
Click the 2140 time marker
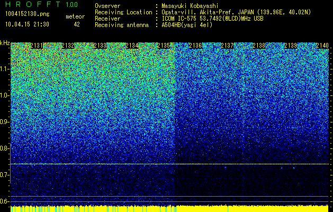tap(322, 46)
